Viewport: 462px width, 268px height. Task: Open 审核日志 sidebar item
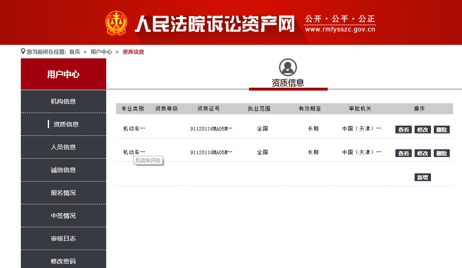pos(63,239)
